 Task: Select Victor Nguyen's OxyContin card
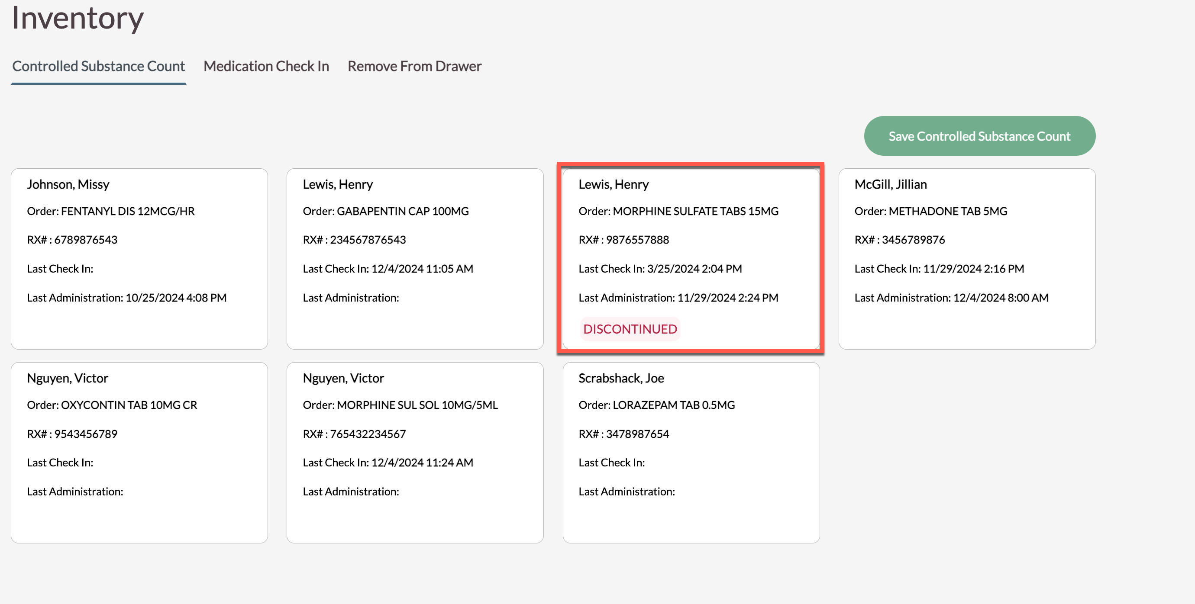point(139,453)
